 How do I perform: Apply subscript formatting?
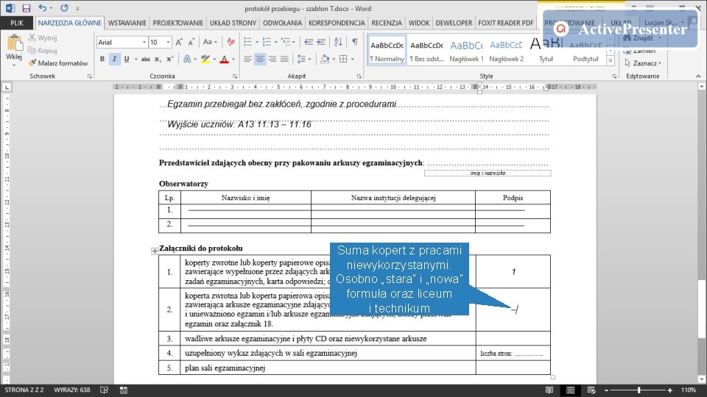point(158,59)
